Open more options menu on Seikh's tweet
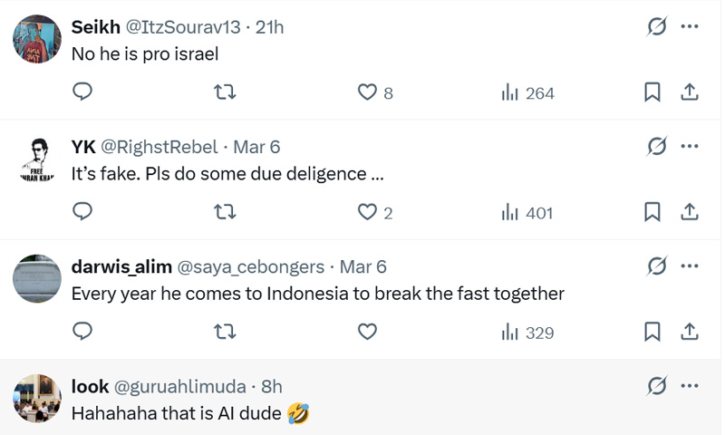 tap(690, 27)
